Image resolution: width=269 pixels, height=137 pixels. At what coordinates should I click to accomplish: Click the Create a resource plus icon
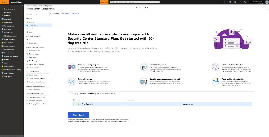pos(2,9)
